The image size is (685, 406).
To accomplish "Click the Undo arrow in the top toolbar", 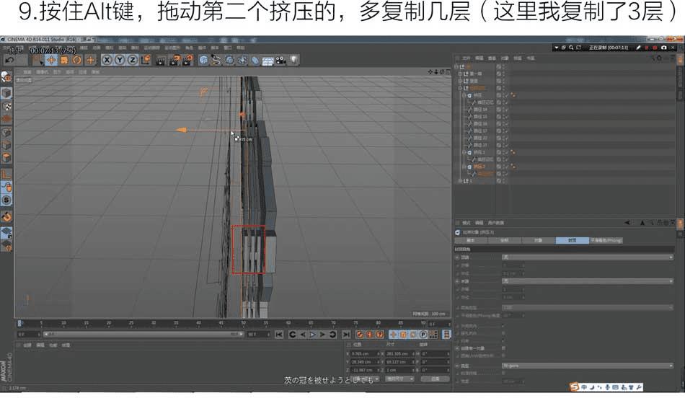I will [9, 60].
